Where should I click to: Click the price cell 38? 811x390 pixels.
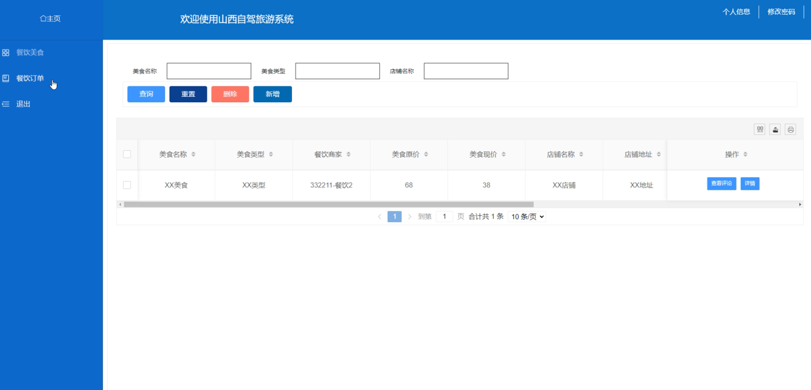(486, 185)
